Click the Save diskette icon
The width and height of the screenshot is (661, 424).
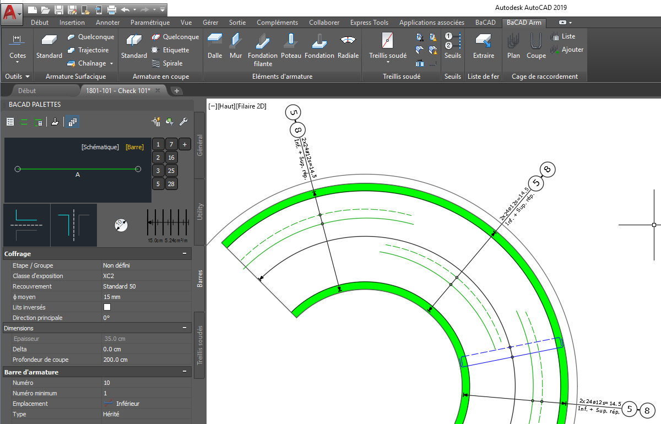pos(58,9)
